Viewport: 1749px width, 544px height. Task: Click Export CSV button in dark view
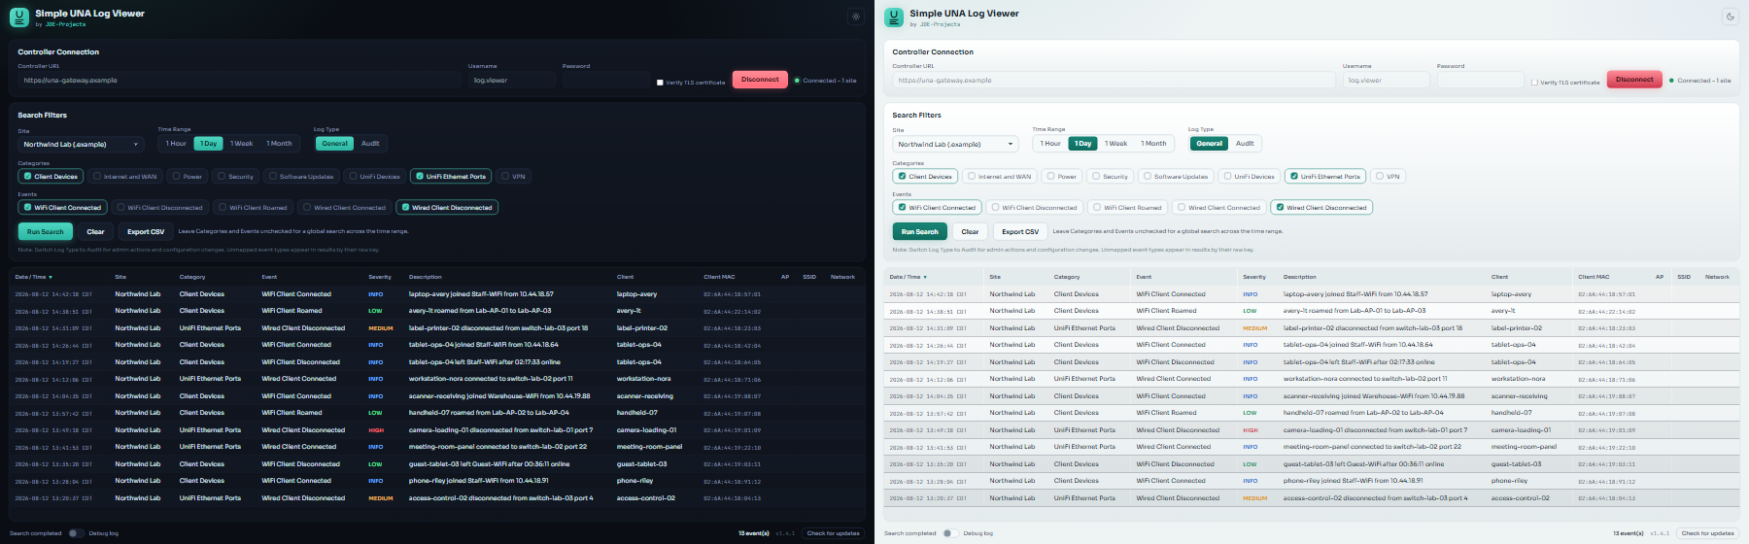(x=146, y=232)
